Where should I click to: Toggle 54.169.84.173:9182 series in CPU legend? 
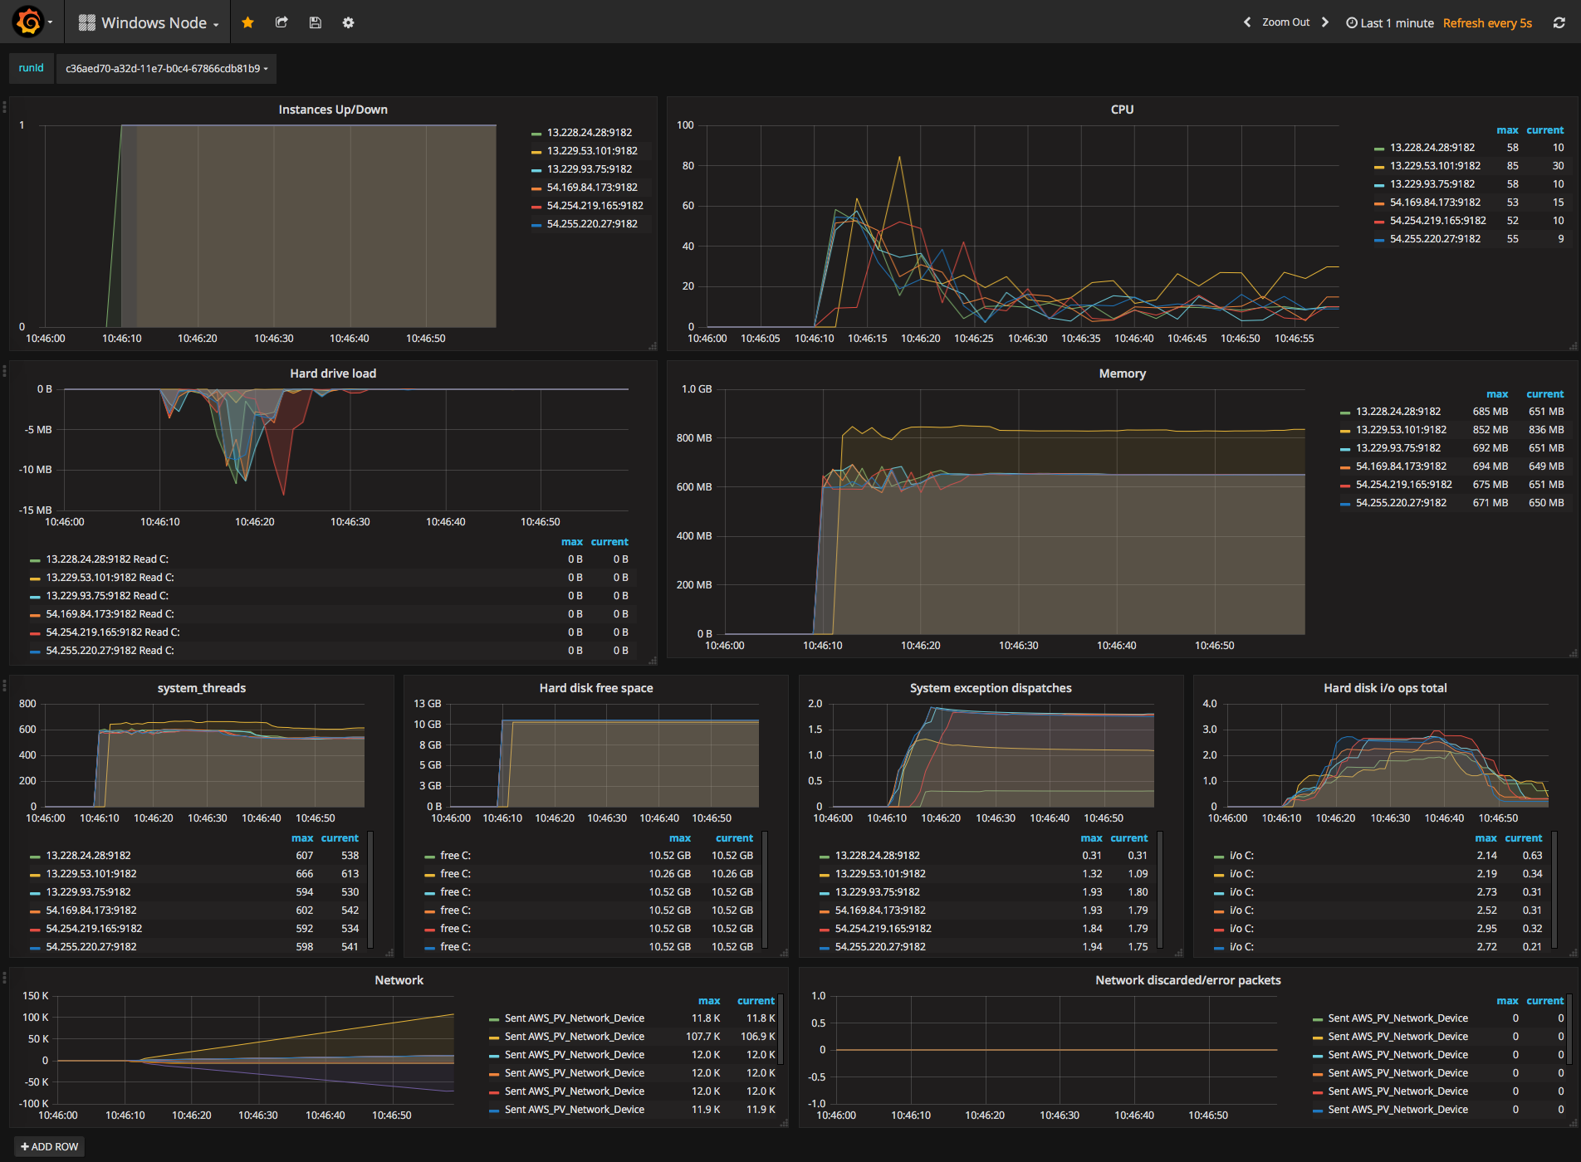pos(1435,203)
